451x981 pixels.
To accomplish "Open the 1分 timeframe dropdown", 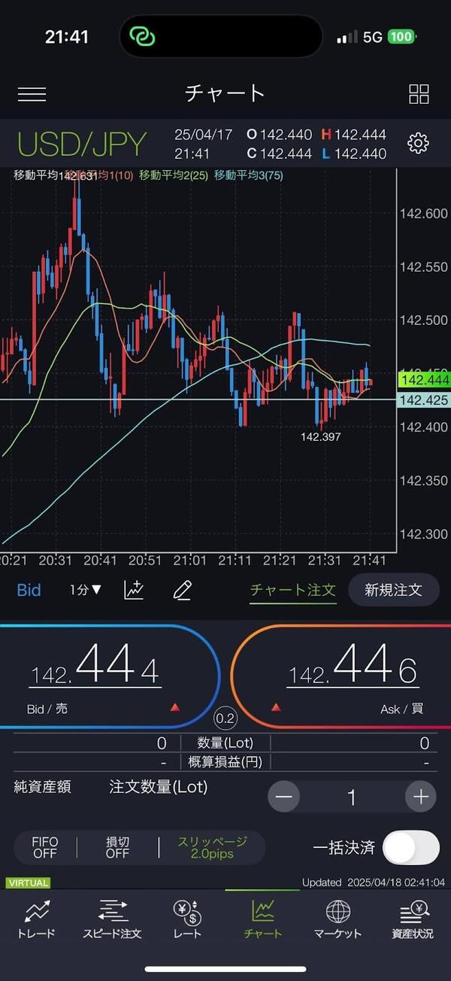I will pyautogui.click(x=86, y=590).
